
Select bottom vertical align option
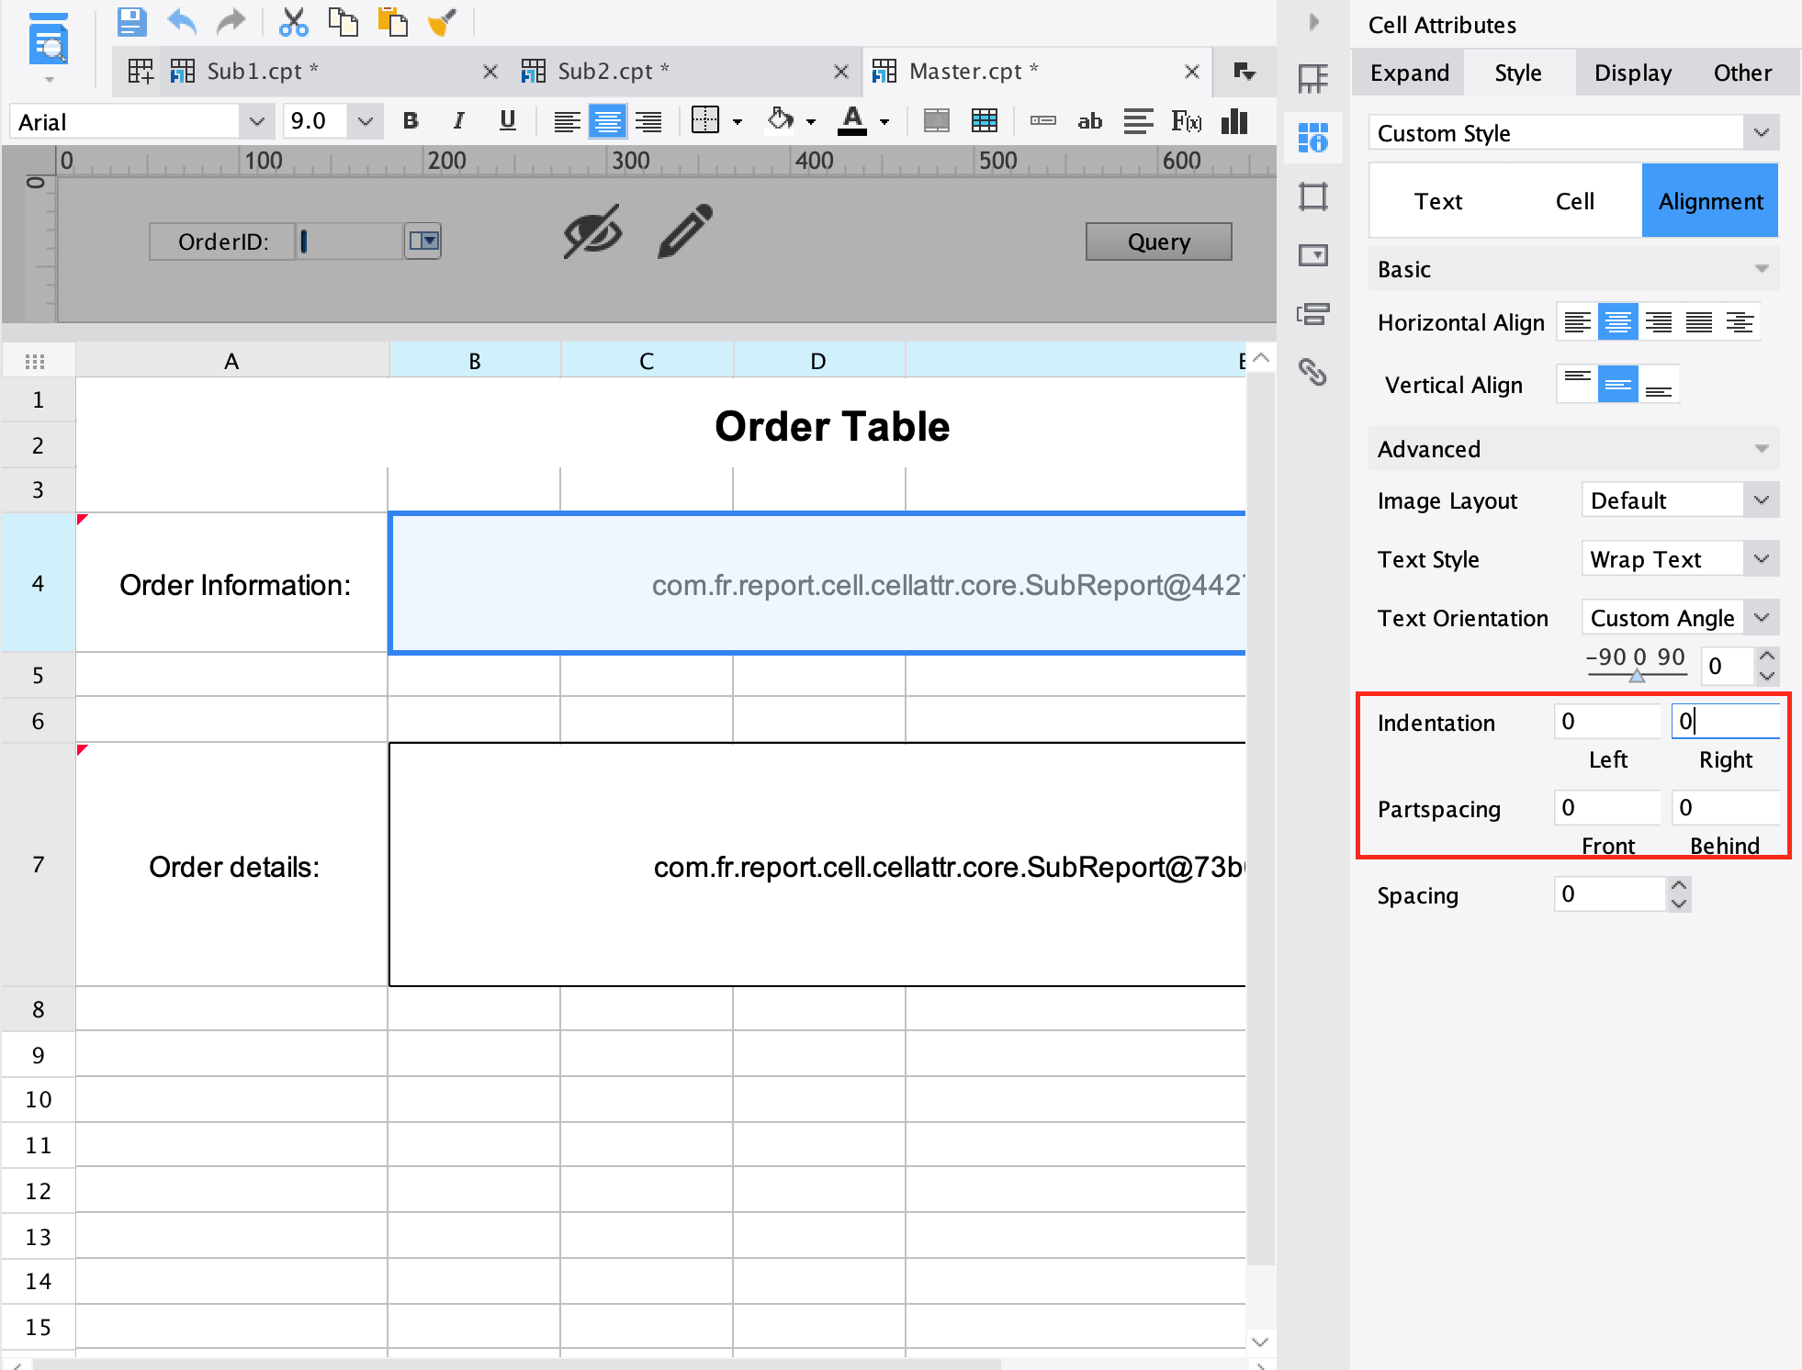coord(1658,385)
